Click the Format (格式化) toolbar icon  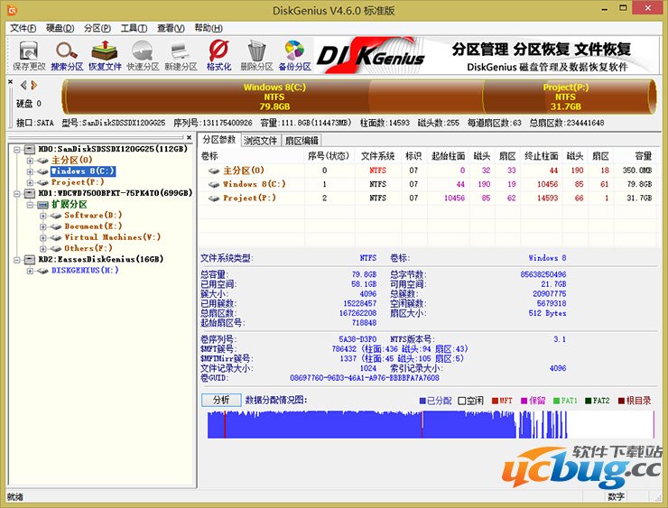[218, 55]
